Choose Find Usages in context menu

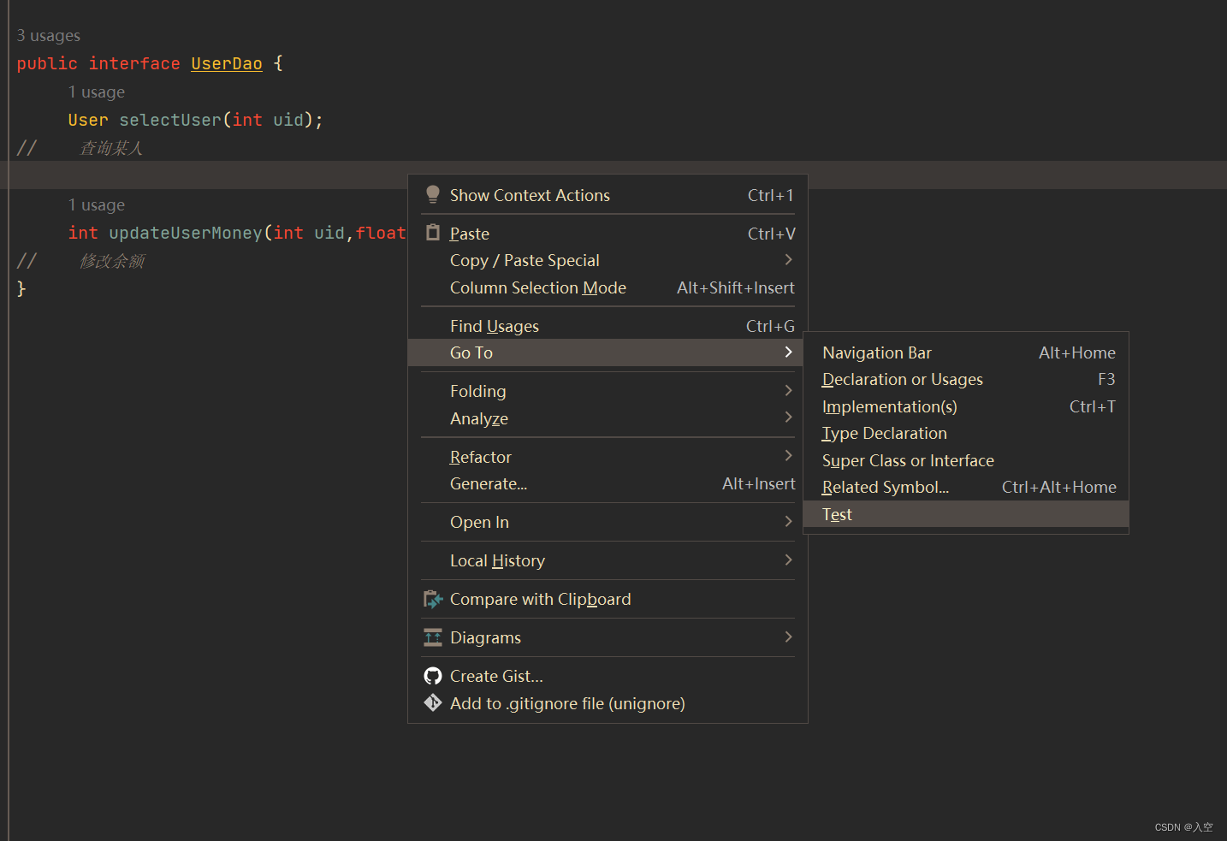608,326
